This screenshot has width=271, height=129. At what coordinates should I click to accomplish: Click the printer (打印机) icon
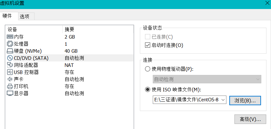(x=10, y=86)
